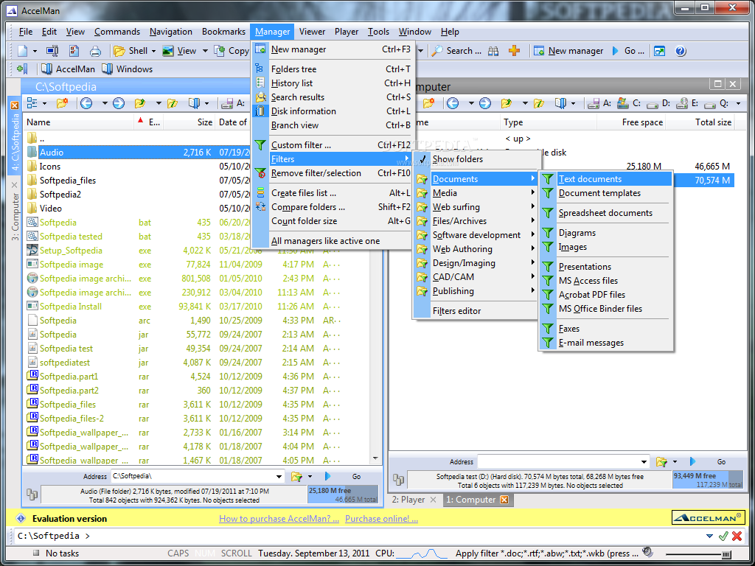Click the 93,449 M free space bar
Screen dimensions: 755x566
click(x=707, y=480)
